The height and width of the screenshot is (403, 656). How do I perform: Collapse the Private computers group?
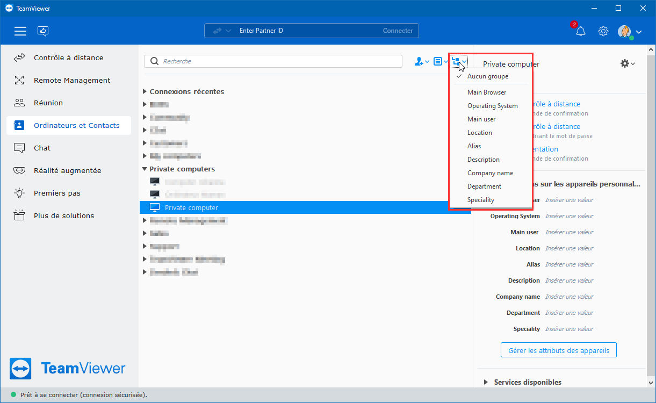coord(145,169)
